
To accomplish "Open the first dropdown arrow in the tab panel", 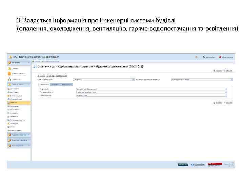I will click(226, 89).
